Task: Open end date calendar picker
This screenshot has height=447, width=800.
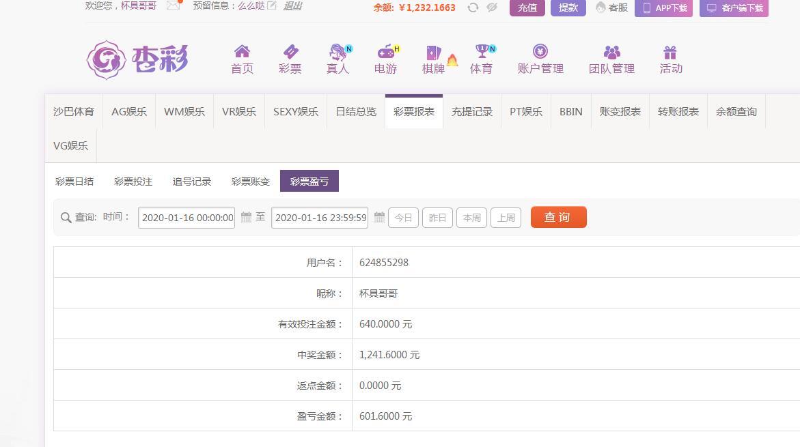Action: tap(379, 217)
